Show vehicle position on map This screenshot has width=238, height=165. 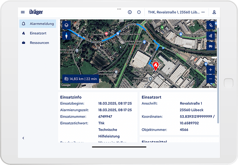pyautogui.click(x=211, y=46)
